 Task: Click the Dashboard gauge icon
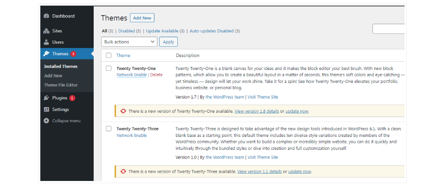click(x=46, y=16)
